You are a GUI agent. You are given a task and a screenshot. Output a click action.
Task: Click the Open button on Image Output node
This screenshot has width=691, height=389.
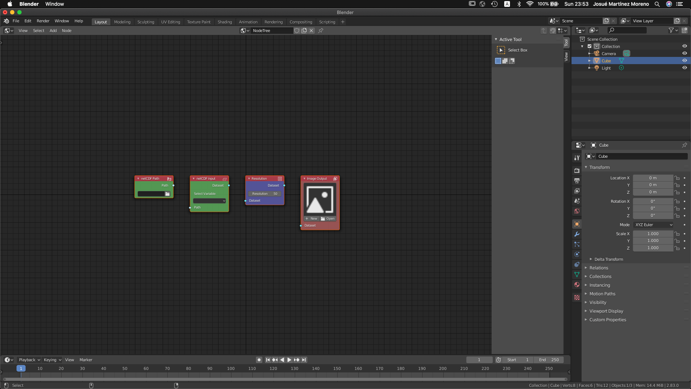coord(328,219)
